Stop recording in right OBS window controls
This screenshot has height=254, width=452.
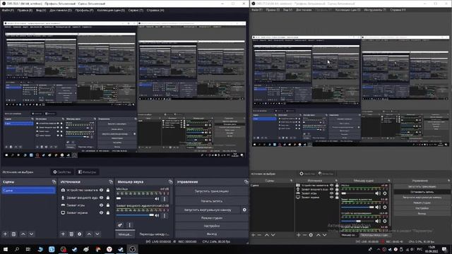(422, 192)
